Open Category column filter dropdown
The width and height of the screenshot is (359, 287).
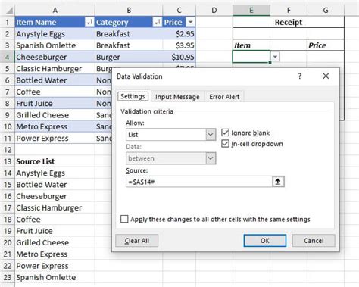click(x=158, y=22)
